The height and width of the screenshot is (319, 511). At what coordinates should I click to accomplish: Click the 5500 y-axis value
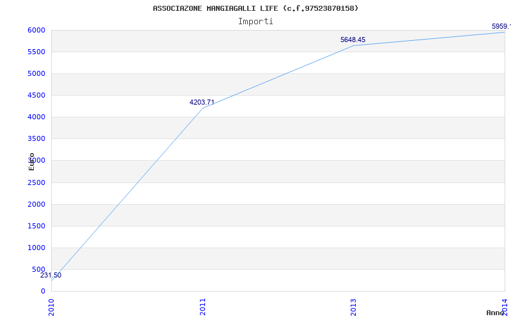click(36, 52)
